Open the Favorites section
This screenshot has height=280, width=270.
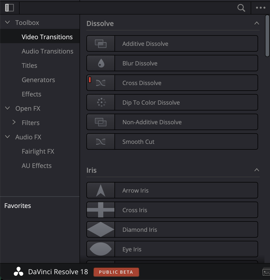(x=17, y=205)
